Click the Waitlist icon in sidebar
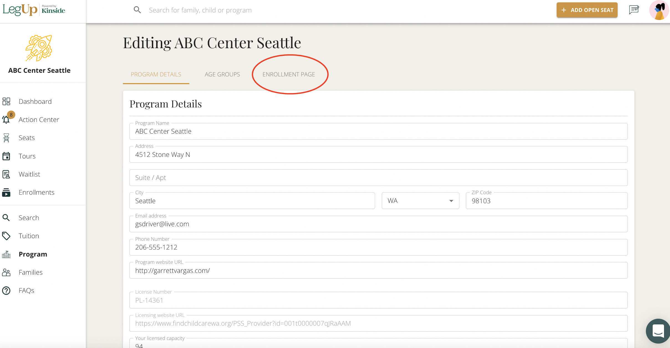Image resolution: width=670 pixels, height=348 pixels. point(6,174)
